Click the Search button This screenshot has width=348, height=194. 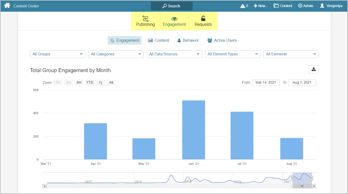[171, 6]
